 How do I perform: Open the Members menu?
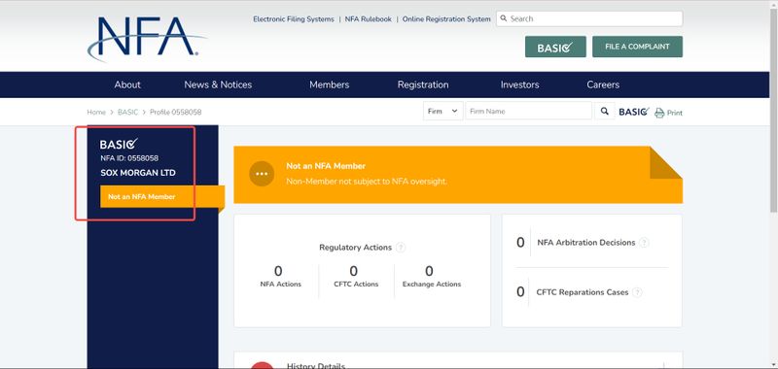tap(329, 84)
